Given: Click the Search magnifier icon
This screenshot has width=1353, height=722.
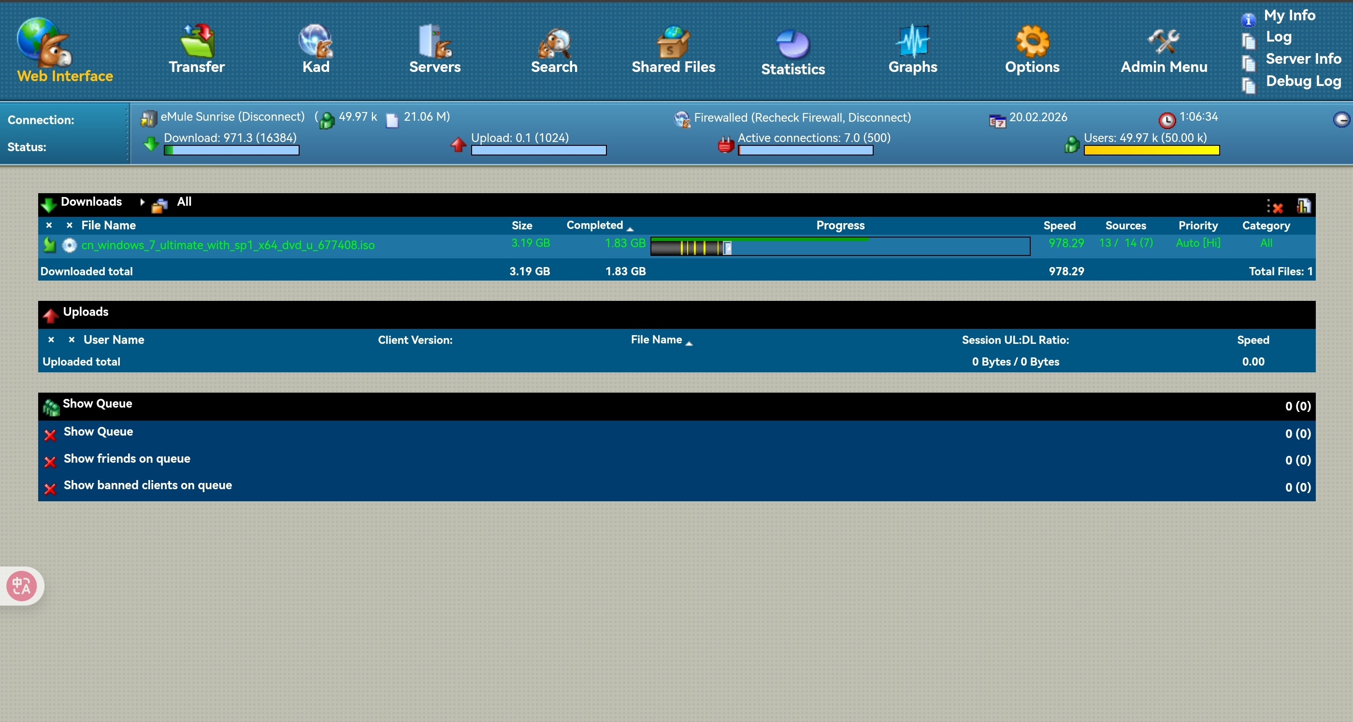Looking at the screenshot, I should [x=554, y=42].
